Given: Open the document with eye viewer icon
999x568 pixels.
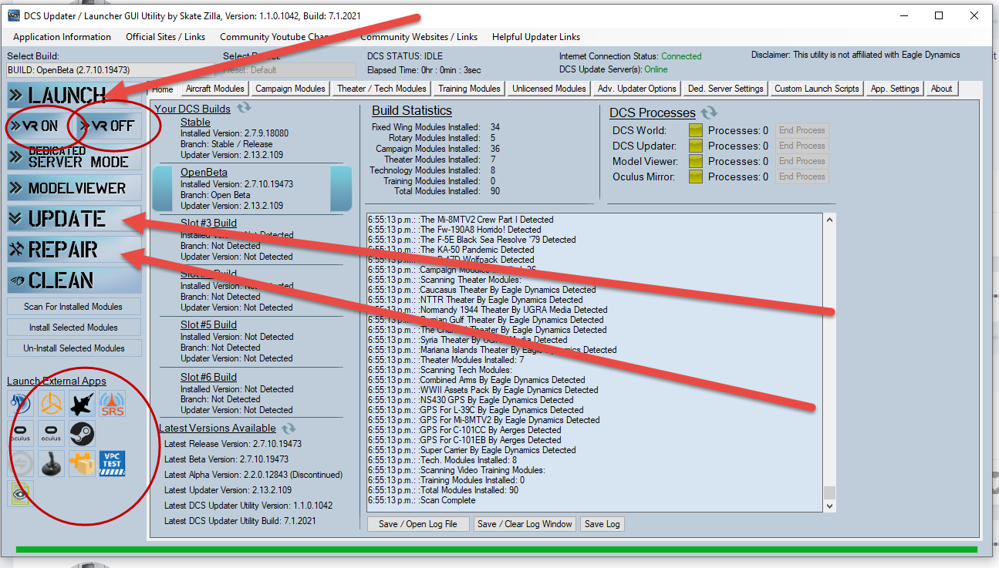Looking at the screenshot, I should tap(21, 494).
